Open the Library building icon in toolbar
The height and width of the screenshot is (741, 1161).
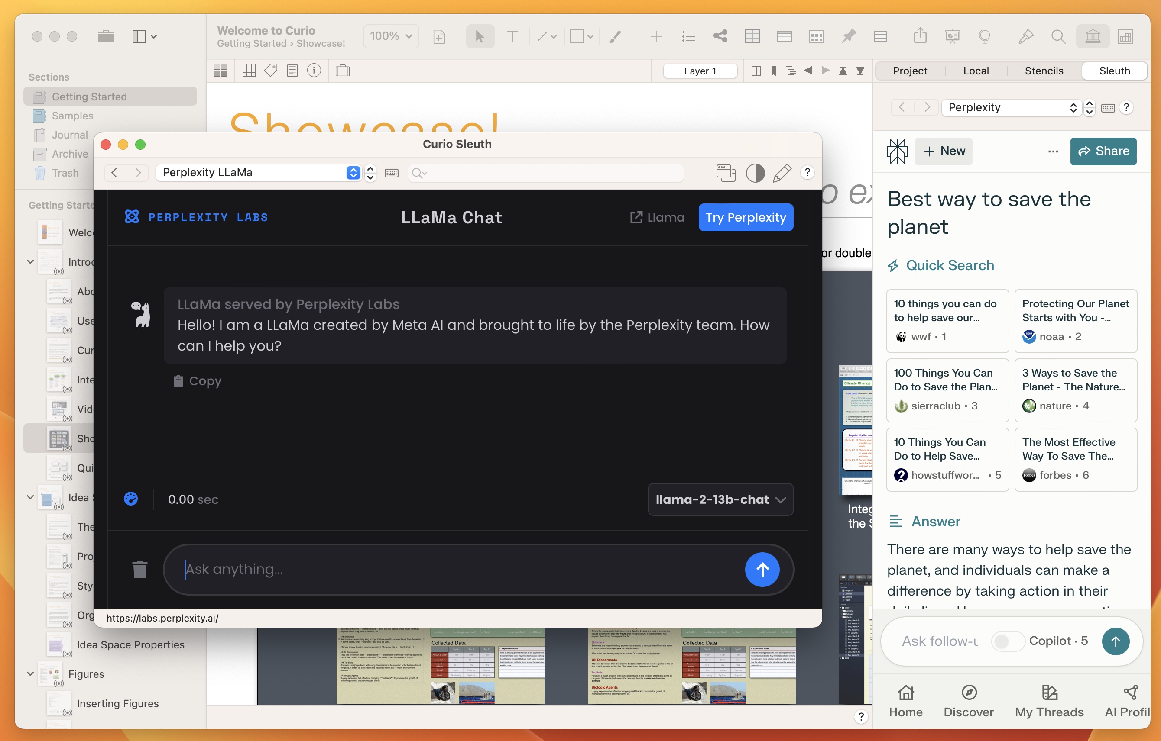tap(1093, 36)
